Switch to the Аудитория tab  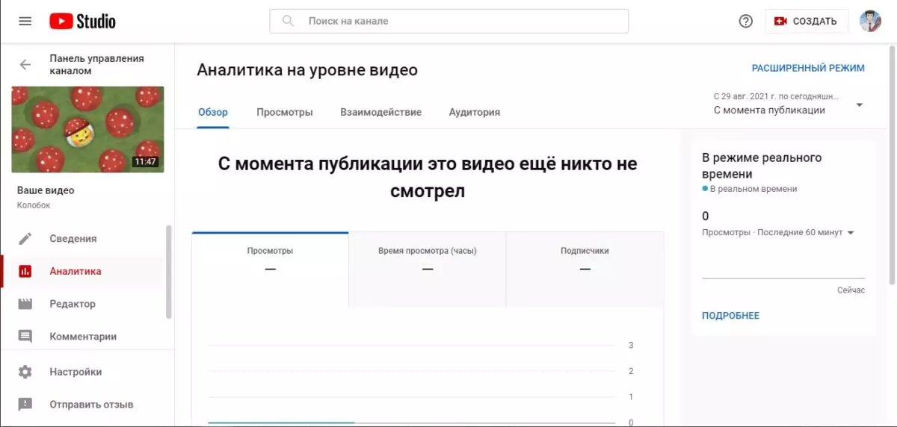click(x=475, y=112)
